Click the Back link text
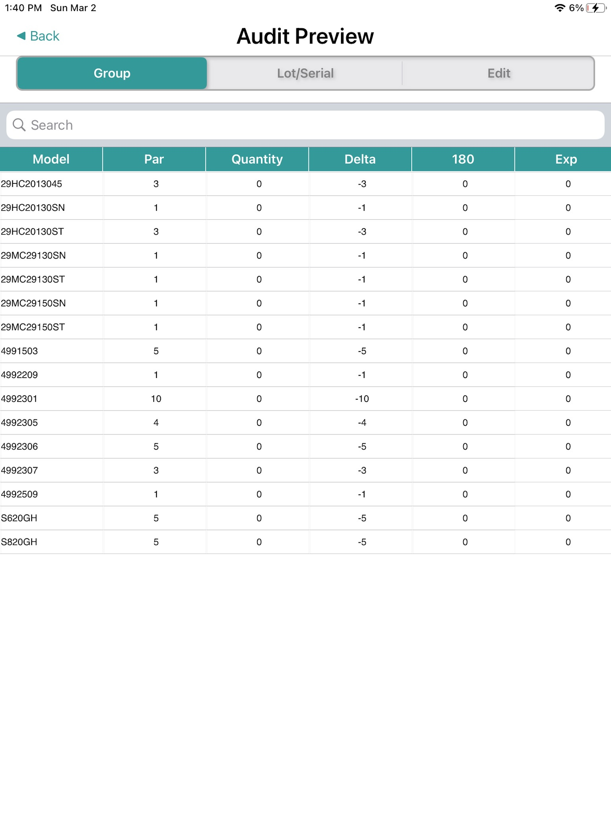 pos(44,36)
